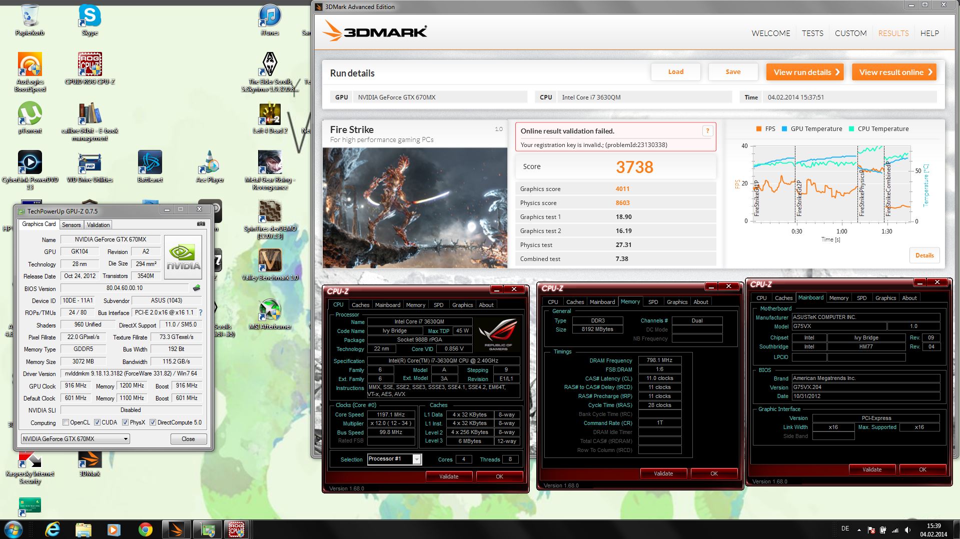Image resolution: width=960 pixels, height=539 pixels.
Task: Click the Fire Strike preview thumbnail image
Action: tap(415, 208)
